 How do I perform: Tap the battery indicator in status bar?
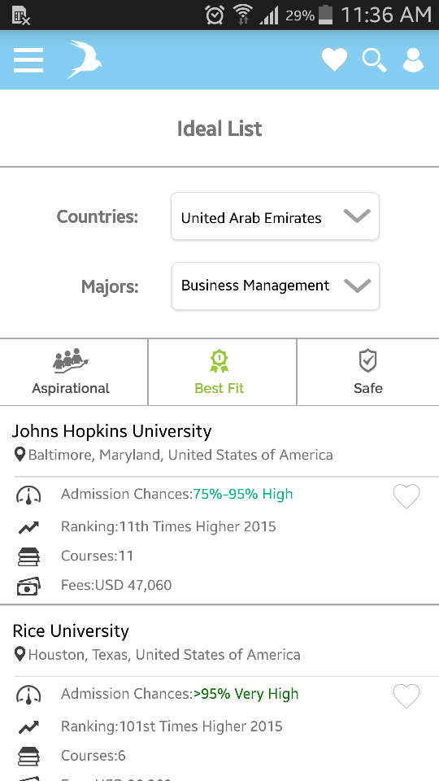(x=325, y=15)
